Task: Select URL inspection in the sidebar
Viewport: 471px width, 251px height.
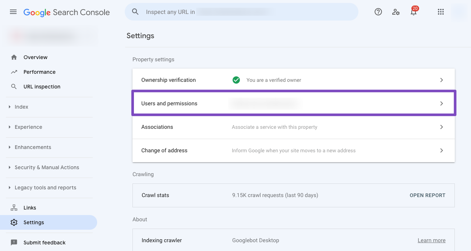Action: coord(42,87)
